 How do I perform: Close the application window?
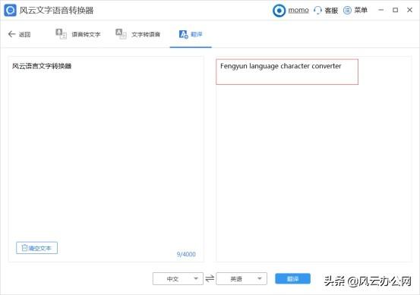coord(409,10)
